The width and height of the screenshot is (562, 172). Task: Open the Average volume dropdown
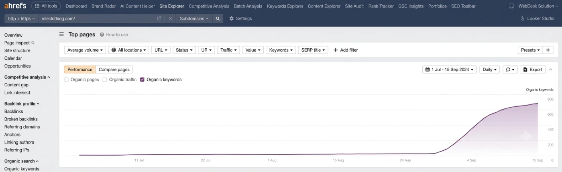tap(85, 50)
